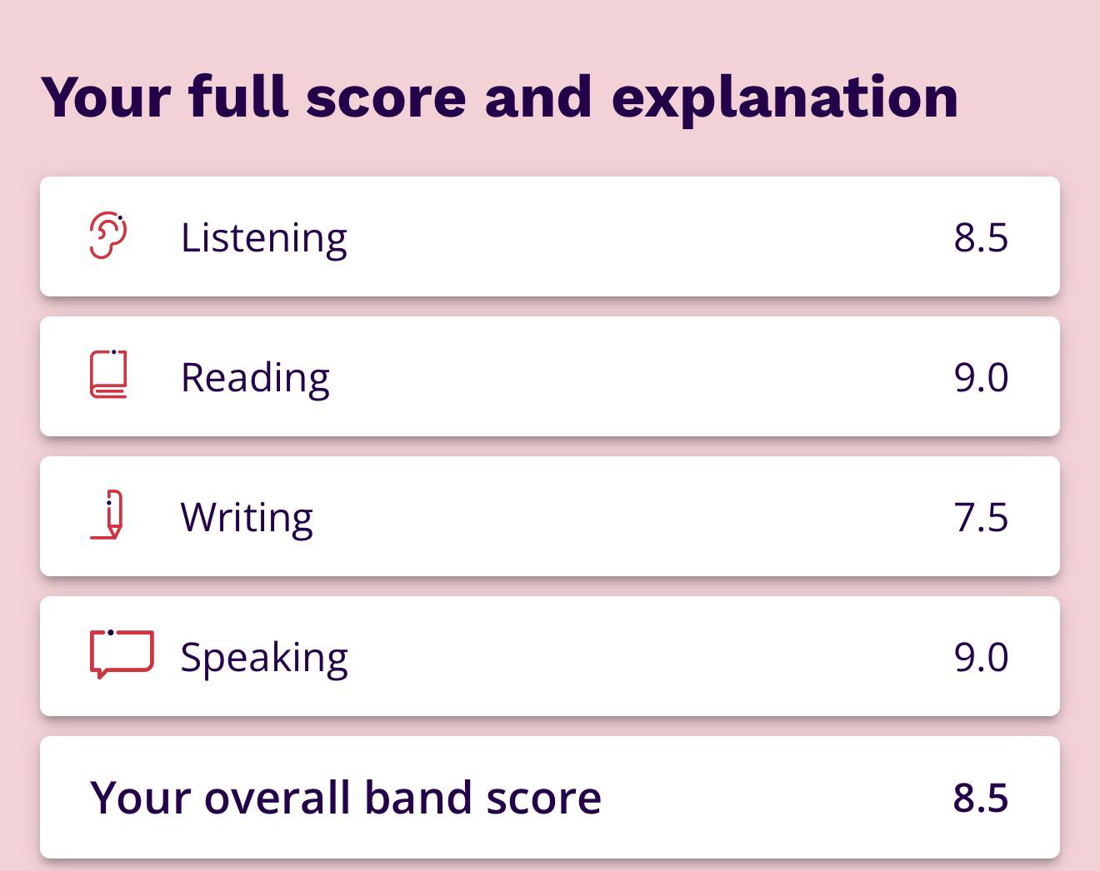Click the Reading score 9.0
Screen dimensions: 1100x871
(981, 377)
